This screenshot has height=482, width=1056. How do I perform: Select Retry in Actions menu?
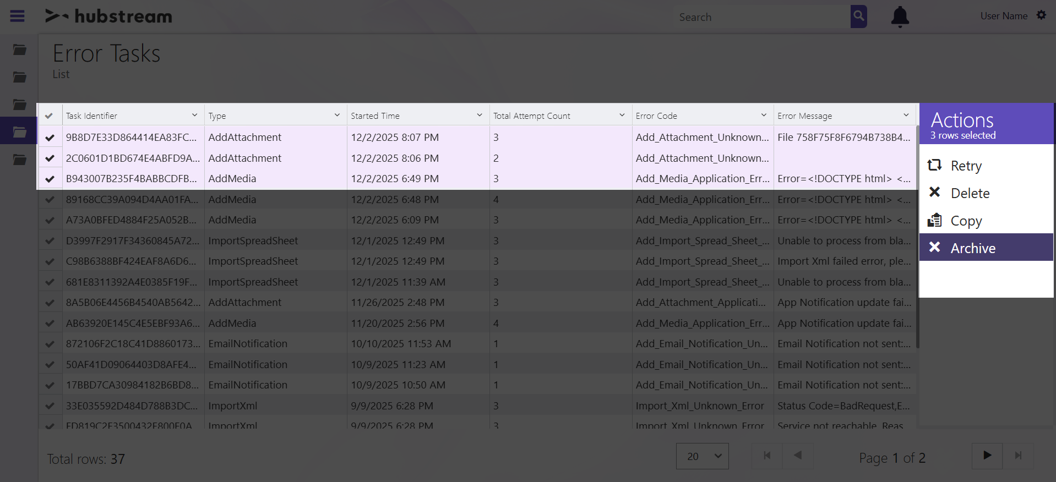[x=986, y=166]
